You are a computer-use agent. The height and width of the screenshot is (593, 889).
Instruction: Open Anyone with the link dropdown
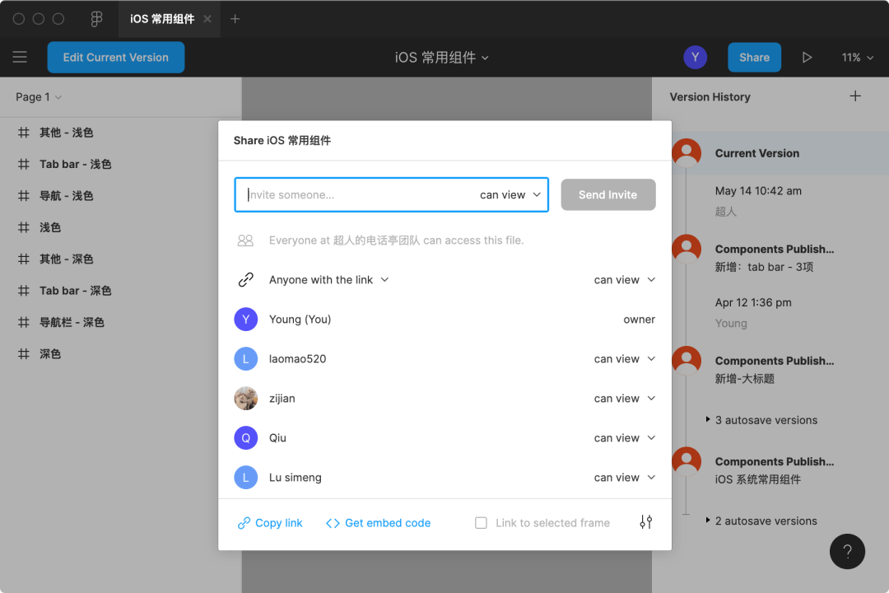tap(328, 280)
